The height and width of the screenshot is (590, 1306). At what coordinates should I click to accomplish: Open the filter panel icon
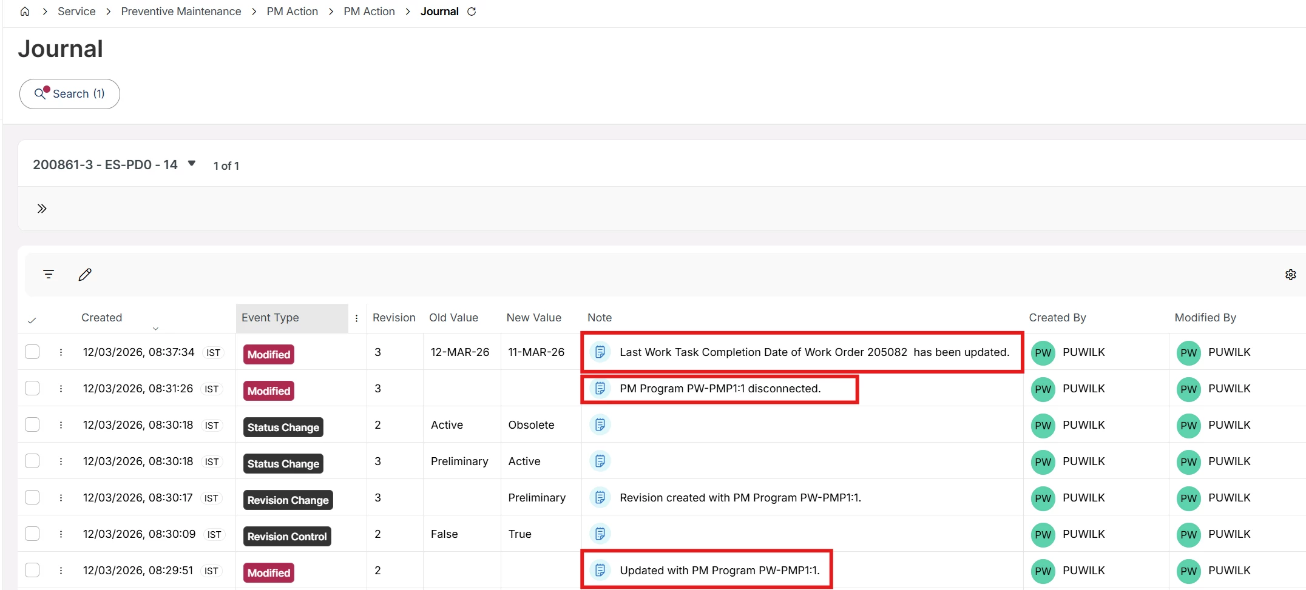(49, 275)
